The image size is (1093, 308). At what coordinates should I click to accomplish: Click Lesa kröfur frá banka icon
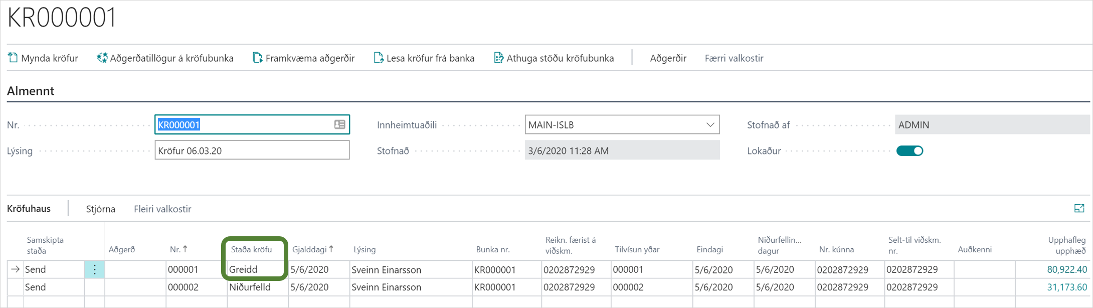click(x=379, y=58)
